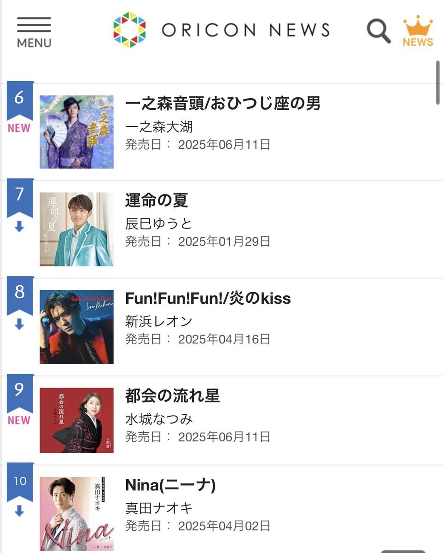Open the 一之森音頭 cover thumbnail
Image resolution: width=443 pixels, height=553 pixels.
pos(76,132)
